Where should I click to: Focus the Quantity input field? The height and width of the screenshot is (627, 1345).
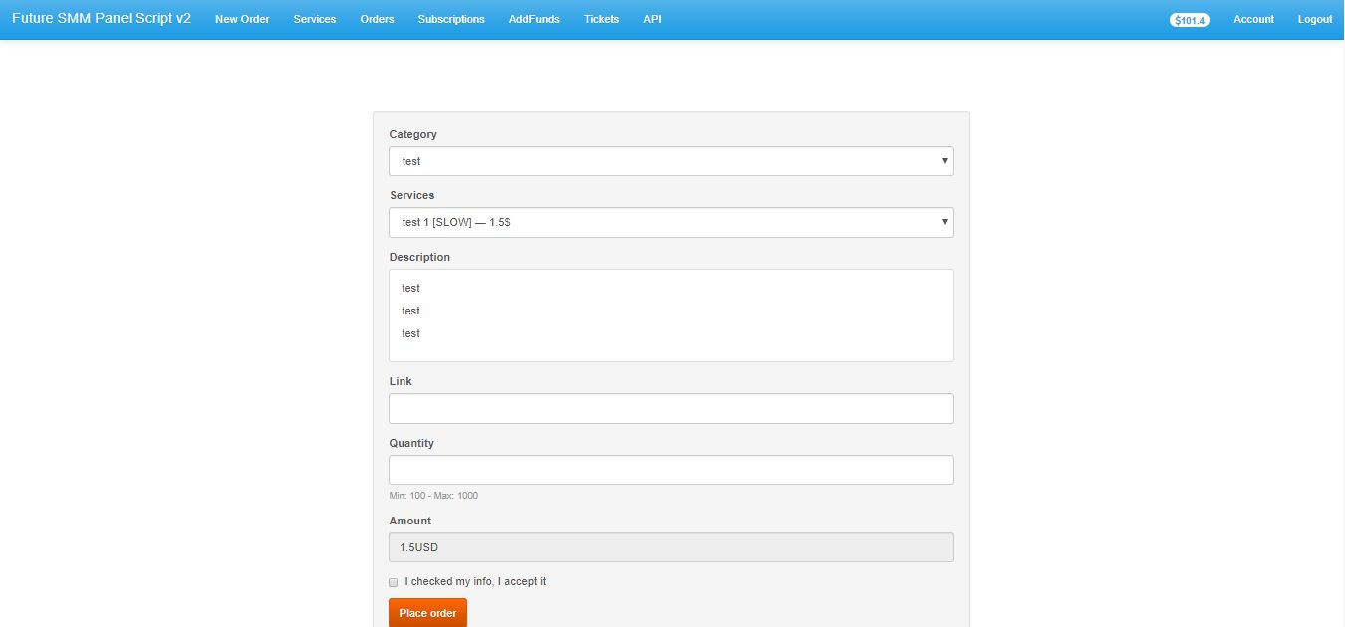tap(672, 470)
